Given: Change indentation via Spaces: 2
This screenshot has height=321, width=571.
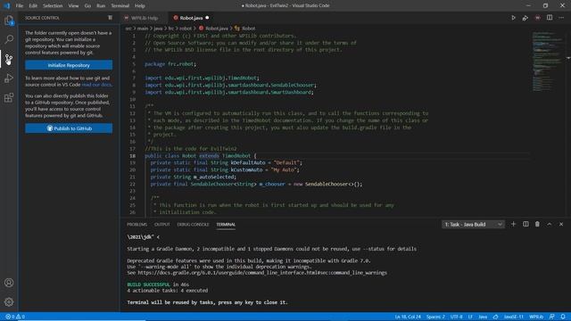Looking at the screenshot, I should (435, 317).
